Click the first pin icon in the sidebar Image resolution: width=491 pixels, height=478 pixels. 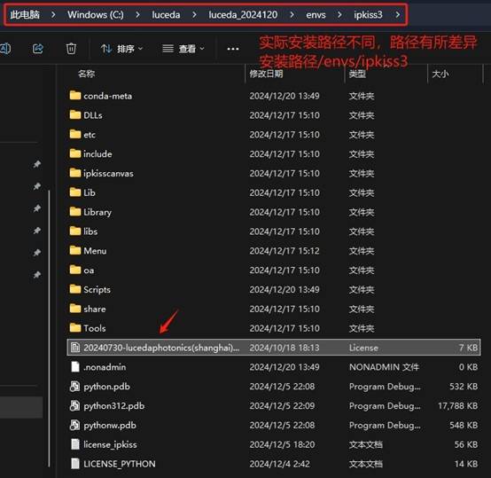[x=37, y=164]
